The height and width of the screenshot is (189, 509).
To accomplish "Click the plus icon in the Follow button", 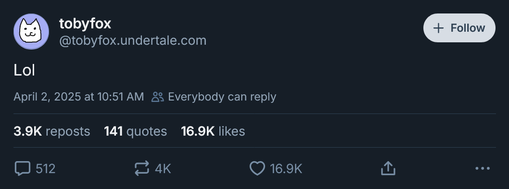I will click(x=438, y=28).
